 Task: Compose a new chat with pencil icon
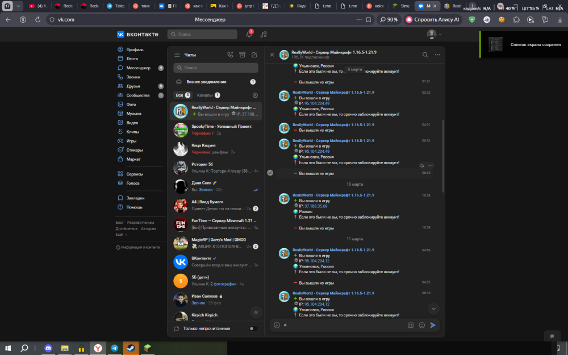pos(254,55)
